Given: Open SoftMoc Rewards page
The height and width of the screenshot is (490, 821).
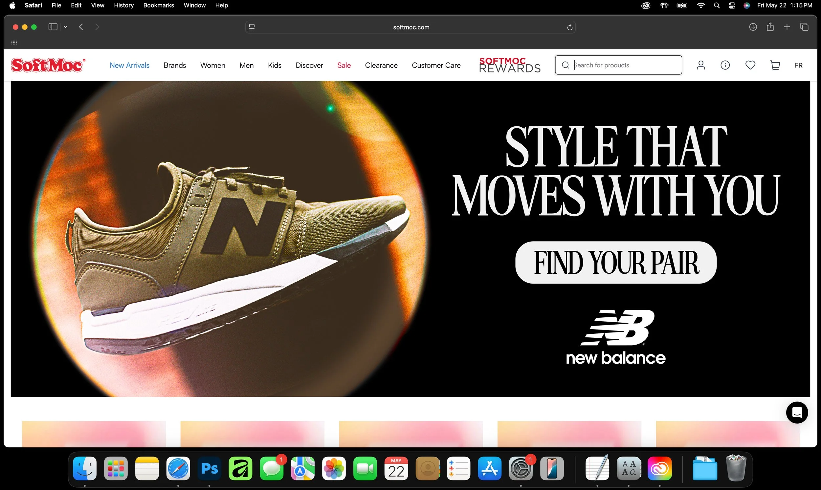Looking at the screenshot, I should 510,65.
